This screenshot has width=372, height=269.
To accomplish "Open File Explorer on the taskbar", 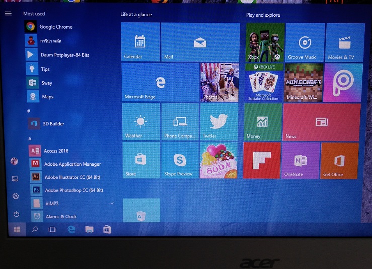I will click(x=89, y=229).
